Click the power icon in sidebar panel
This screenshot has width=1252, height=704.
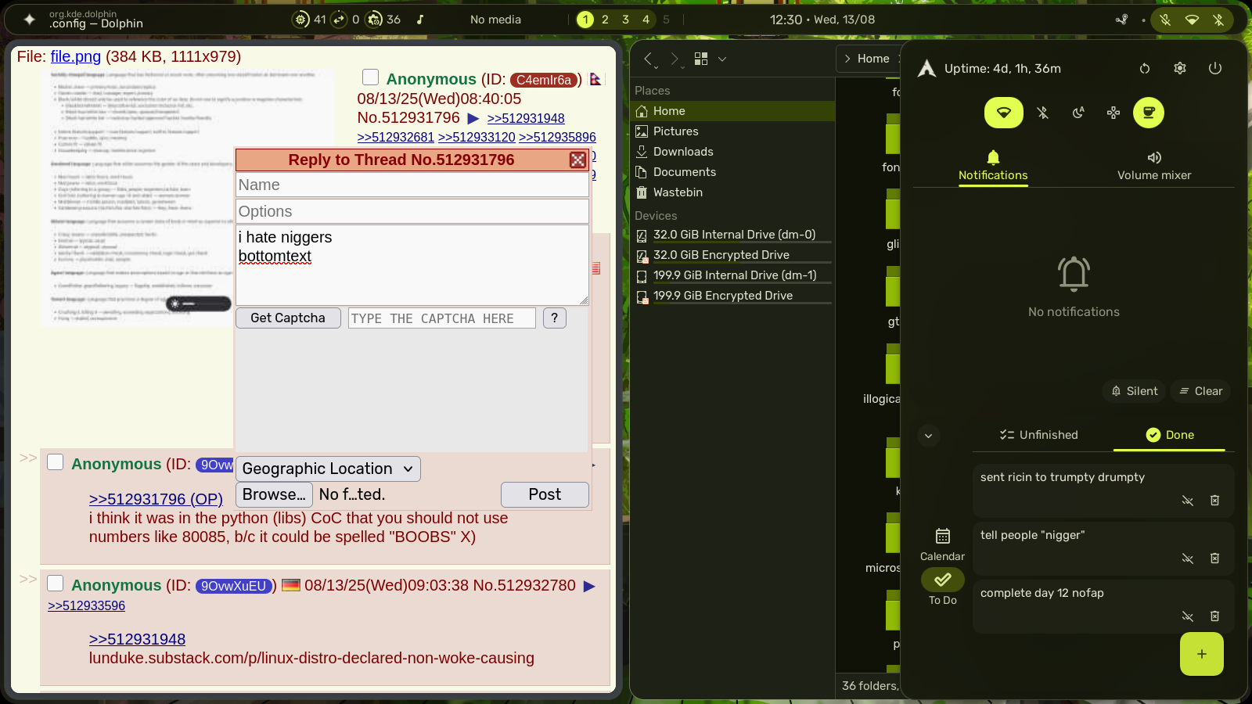[x=1215, y=69]
